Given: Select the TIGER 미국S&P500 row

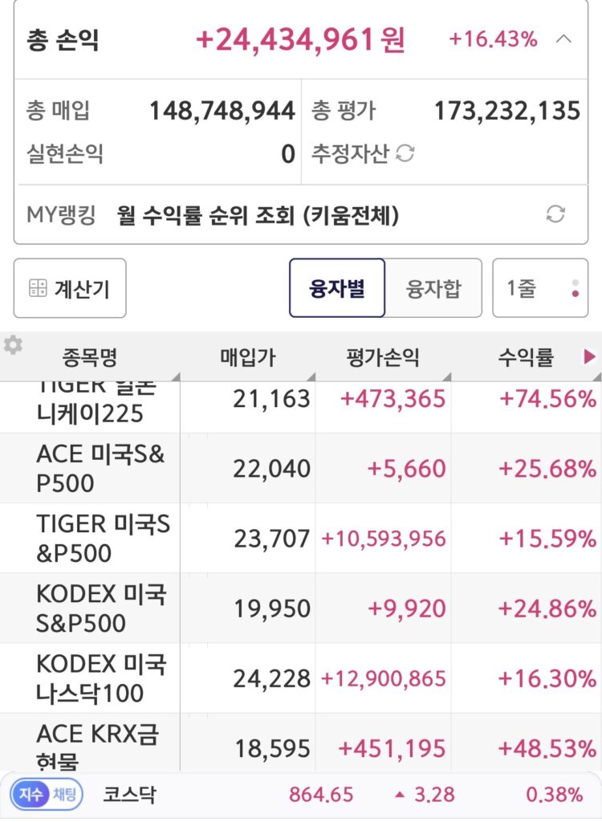Looking at the screenshot, I should pos(301,539).
